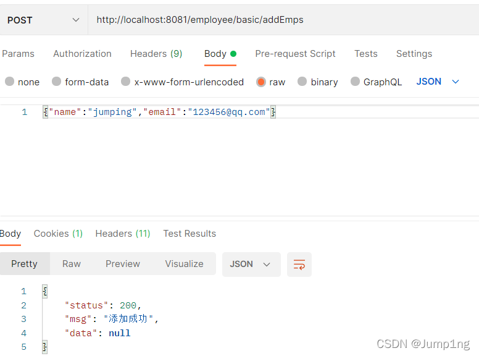Screen dimensions: 479x356
Task: Switch response view to Visualize
Action: point(184,264)
